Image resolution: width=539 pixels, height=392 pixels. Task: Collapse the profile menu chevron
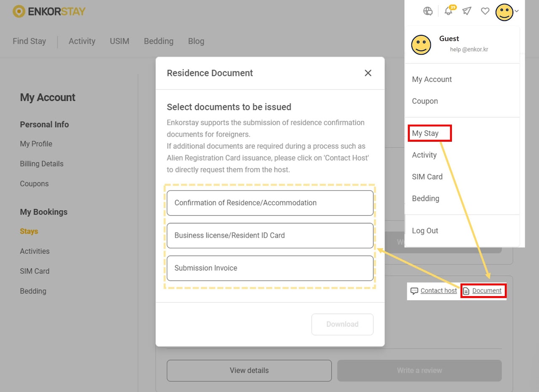coord(517,12)
